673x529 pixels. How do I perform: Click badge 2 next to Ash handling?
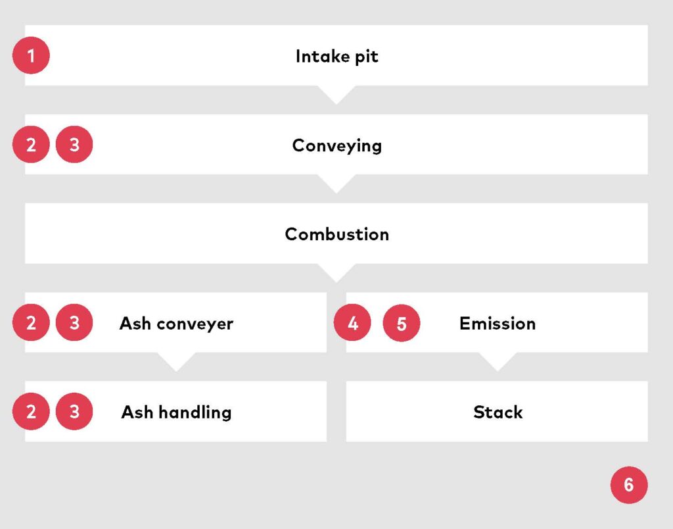[x=31, y=411]
